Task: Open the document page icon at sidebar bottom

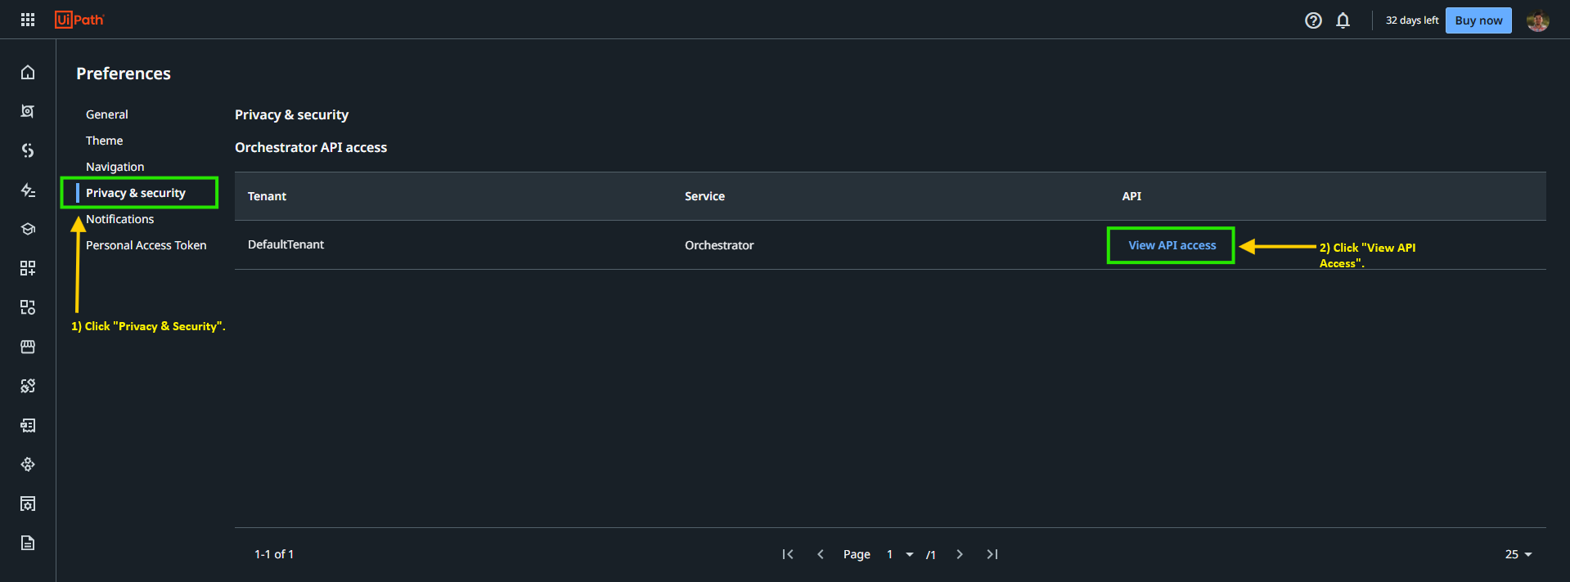Action: coord(28,543)
